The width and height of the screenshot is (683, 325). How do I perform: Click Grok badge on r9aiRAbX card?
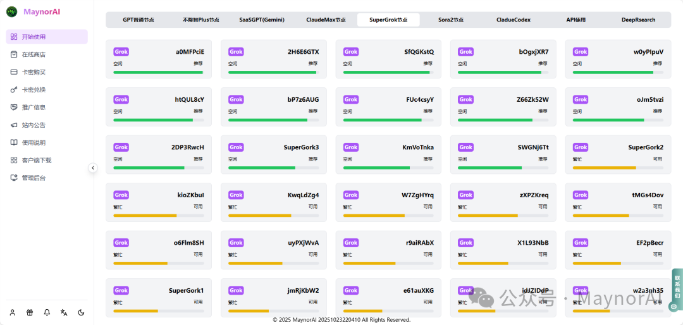click(351, 243)
